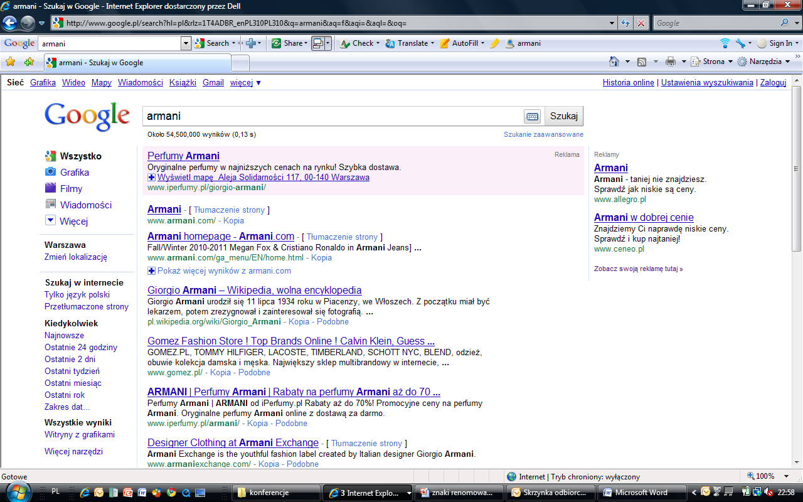Image resolution: width=803 pixels, height=502 pixels.
Task: Click Zmień lokalizację link
Action: [76, 257]
